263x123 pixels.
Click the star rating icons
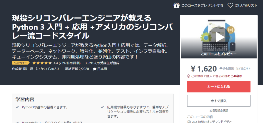click(42, 63)
